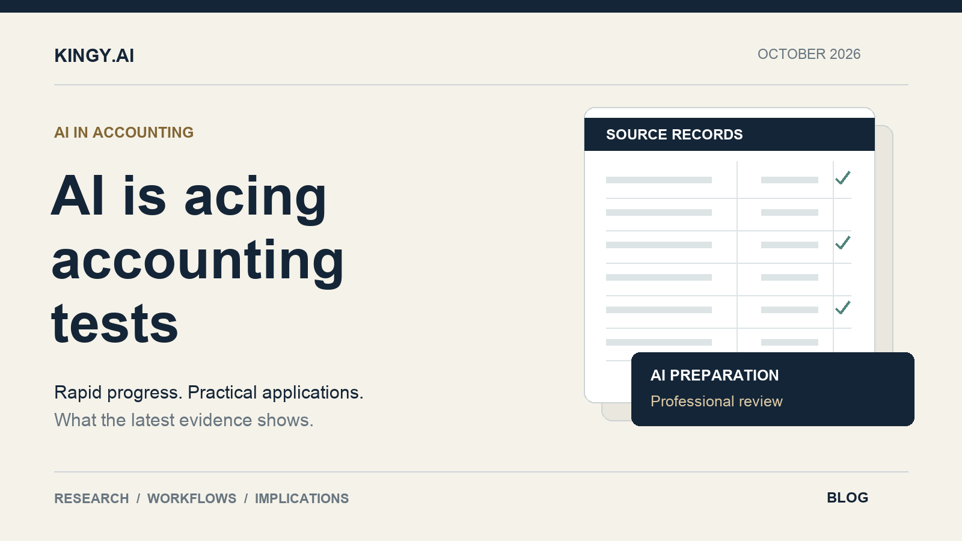
Task: Click 'What the latest evidence shows.' line
Action: pyautogui.click(x=183, y=420)
